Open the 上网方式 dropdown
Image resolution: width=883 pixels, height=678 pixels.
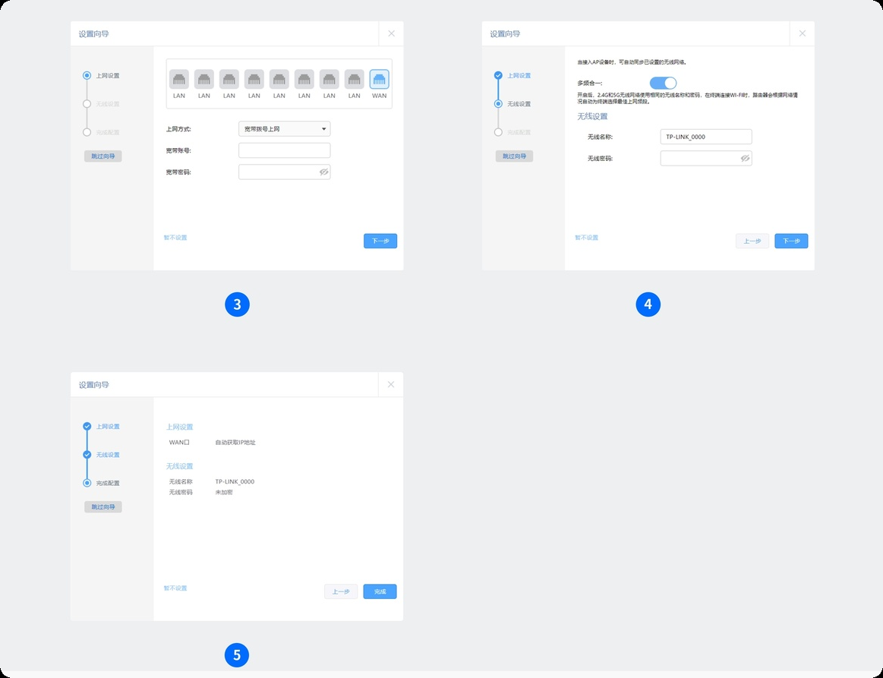284,129
